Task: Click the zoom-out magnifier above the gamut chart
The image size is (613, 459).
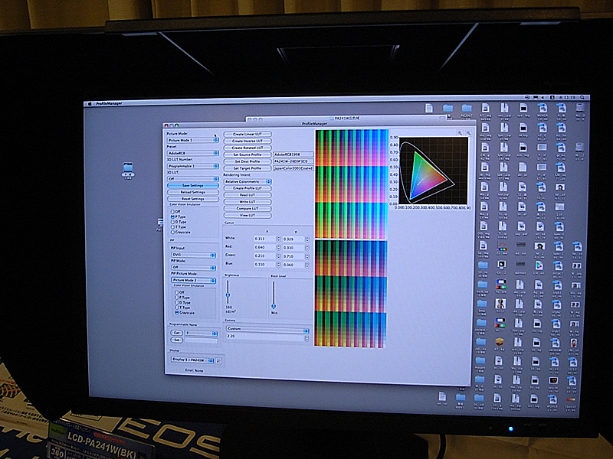Action: (467, 132)
